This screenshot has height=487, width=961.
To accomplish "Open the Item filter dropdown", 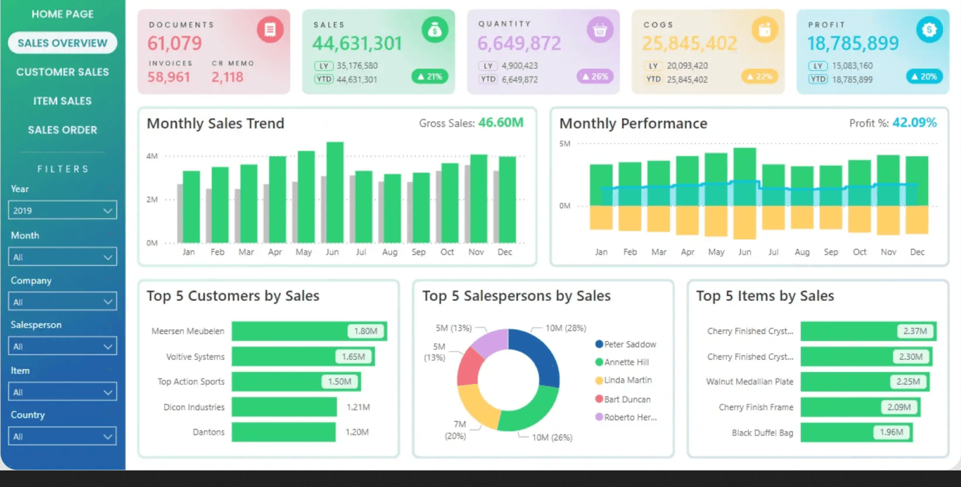I will click(63, 392).
